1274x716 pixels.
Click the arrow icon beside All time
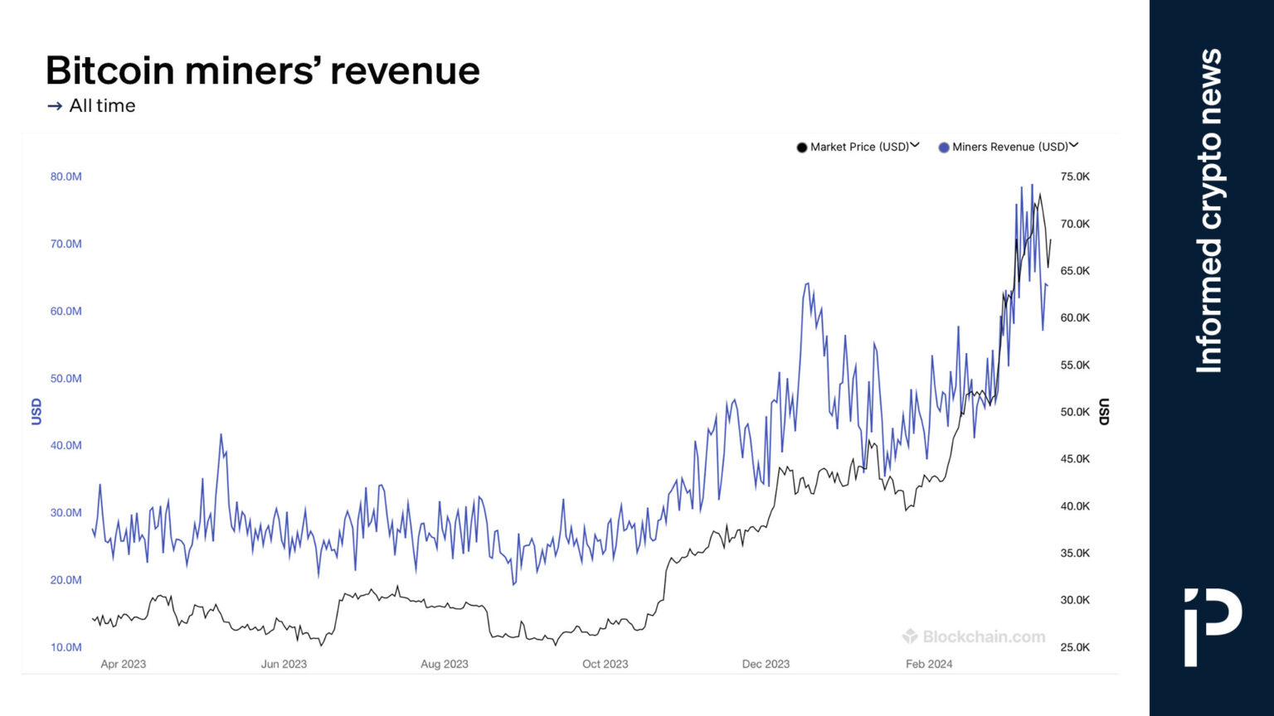(55, 106)
